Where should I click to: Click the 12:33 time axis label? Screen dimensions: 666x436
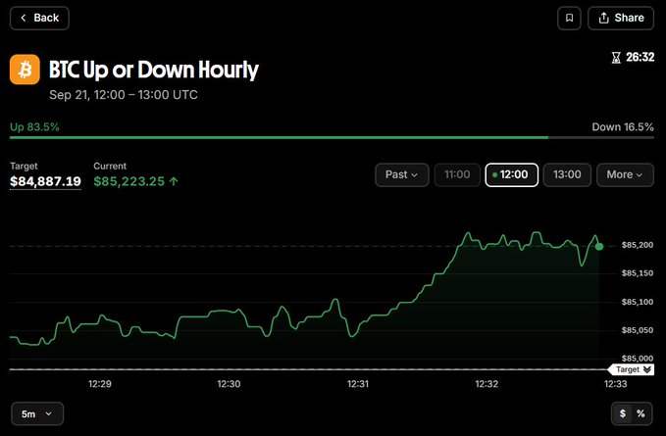click(x=615, y=384)
